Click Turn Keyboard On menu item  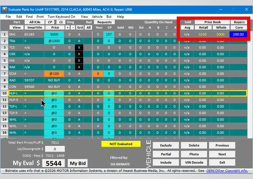[x=61, y=17]
